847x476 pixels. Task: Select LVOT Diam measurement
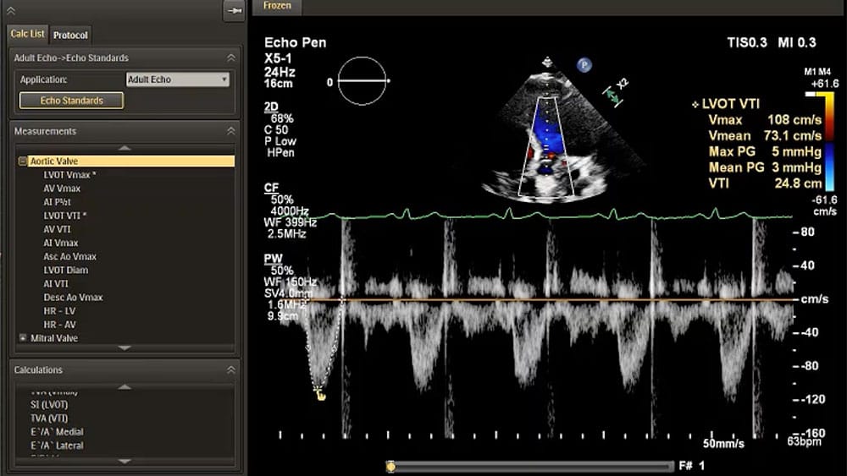pos(66,270)
